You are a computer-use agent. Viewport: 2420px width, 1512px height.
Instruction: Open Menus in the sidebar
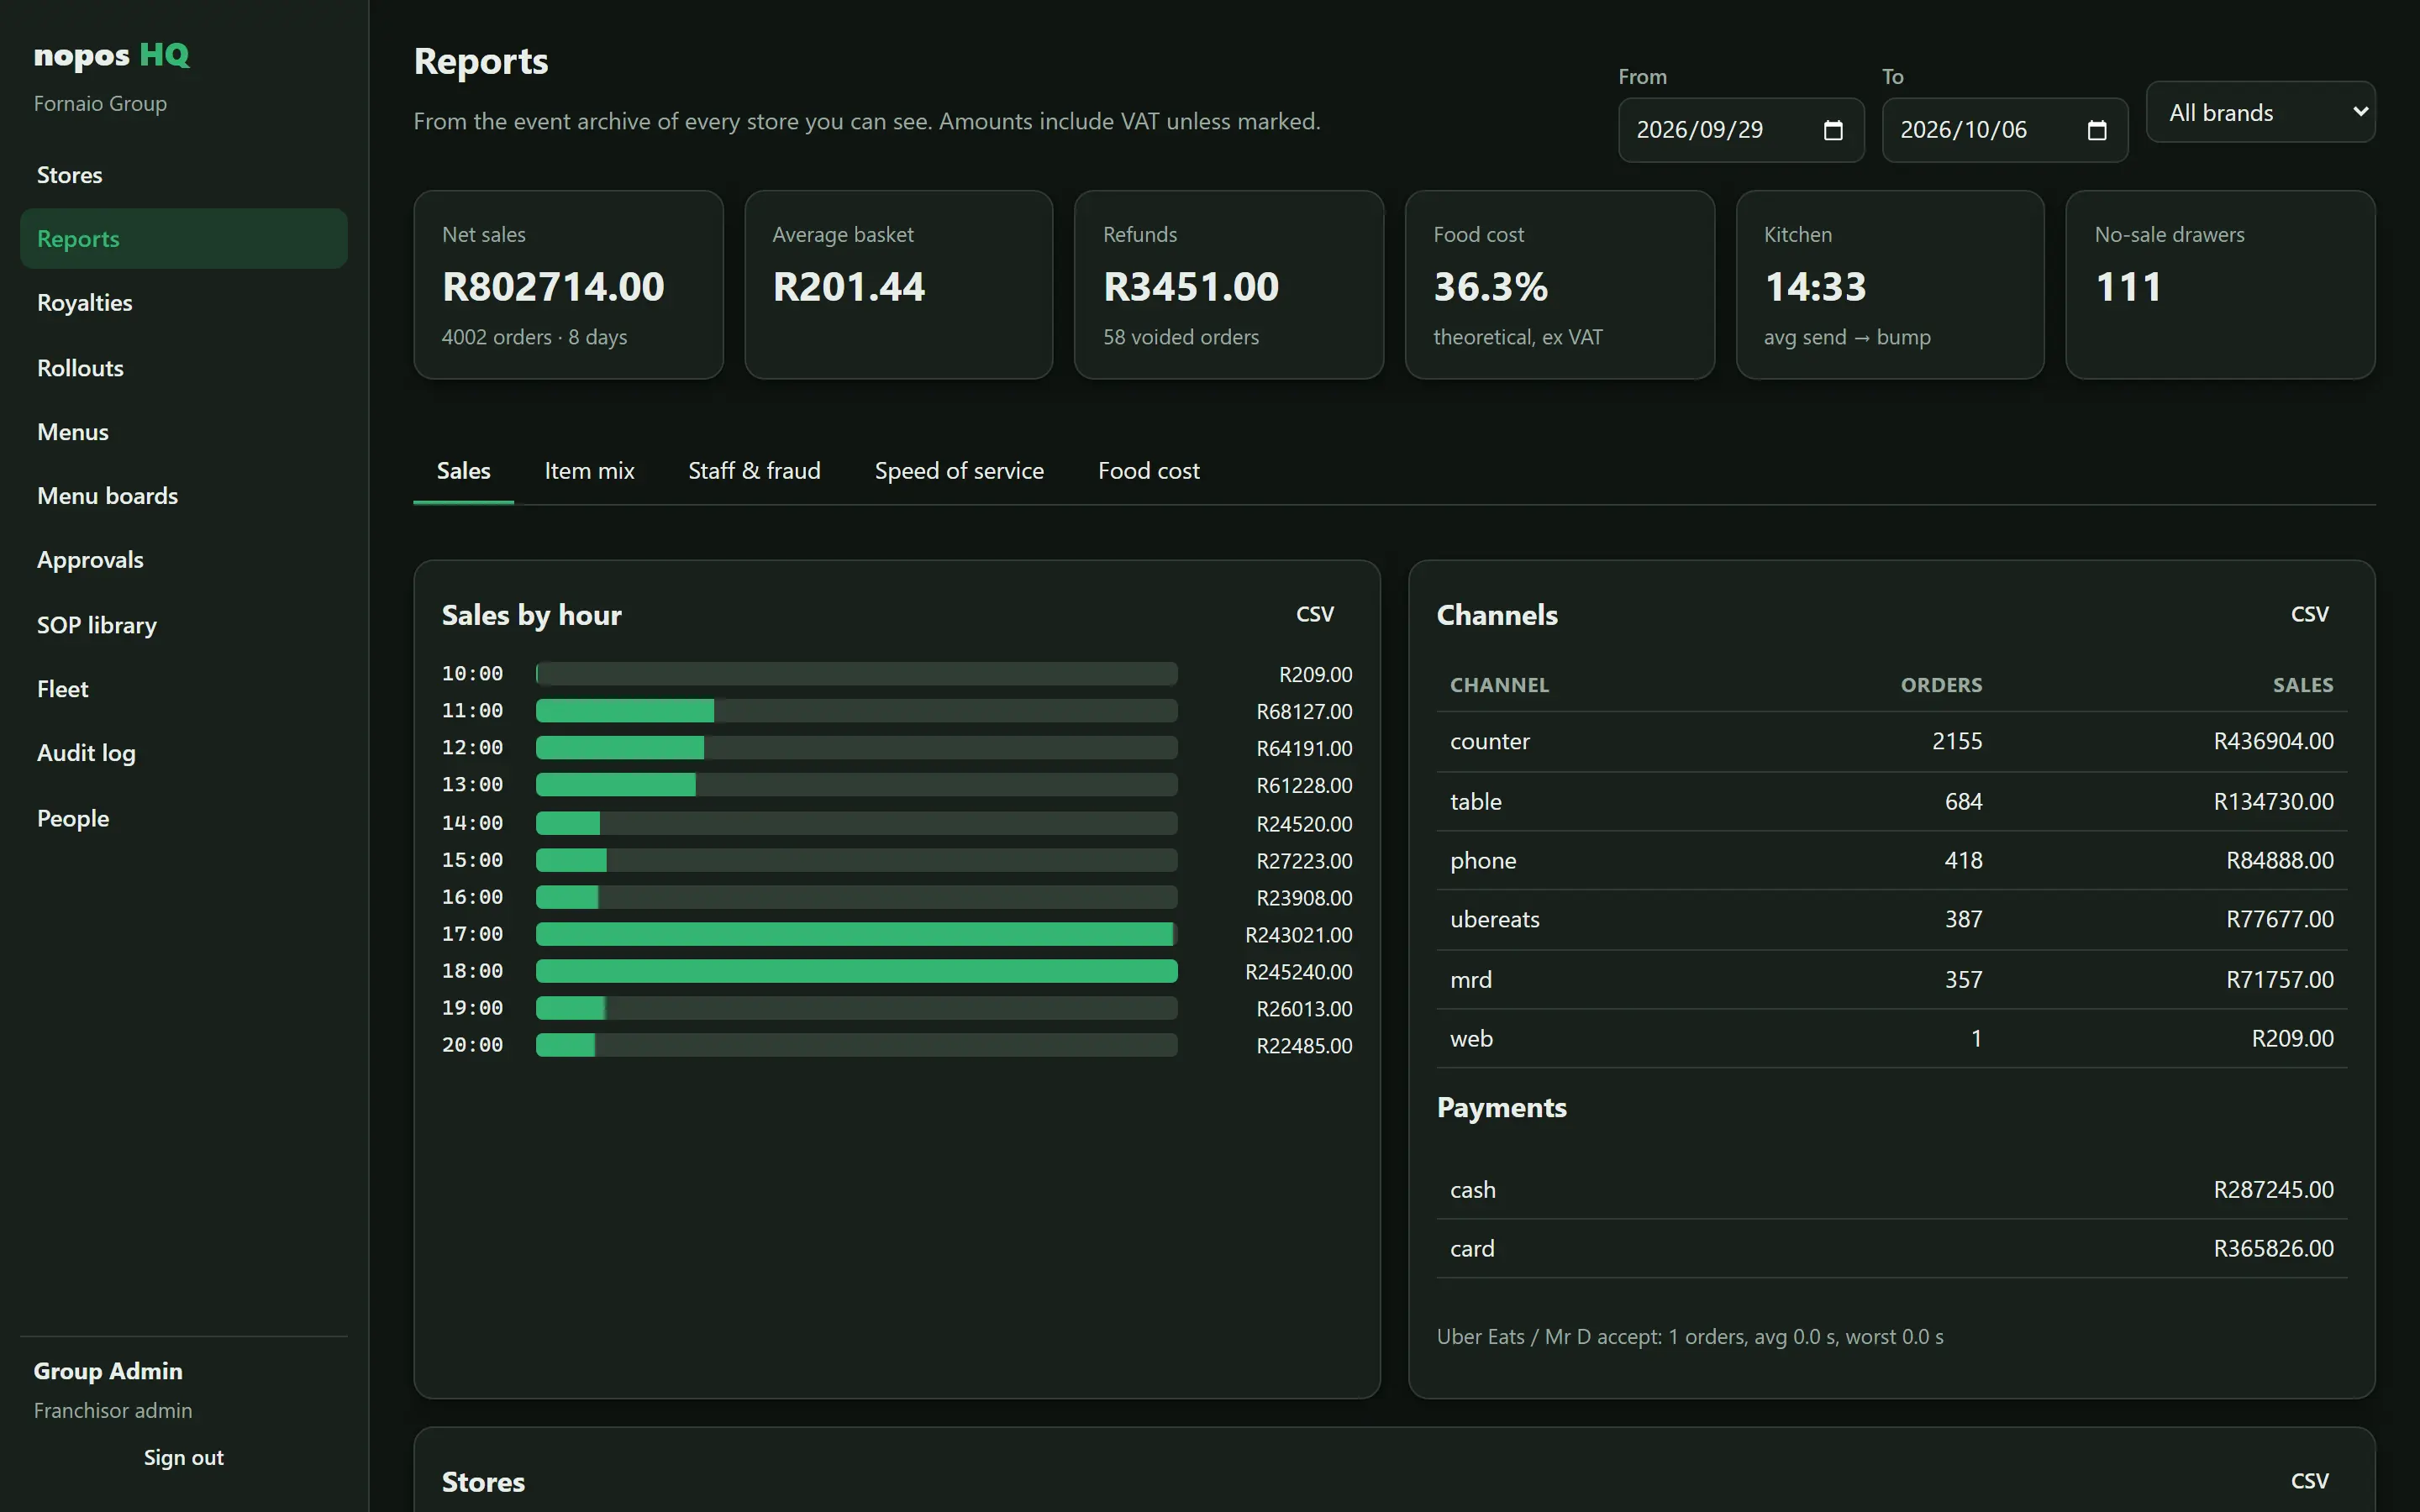pyautogui.click(x=184, y=432)
